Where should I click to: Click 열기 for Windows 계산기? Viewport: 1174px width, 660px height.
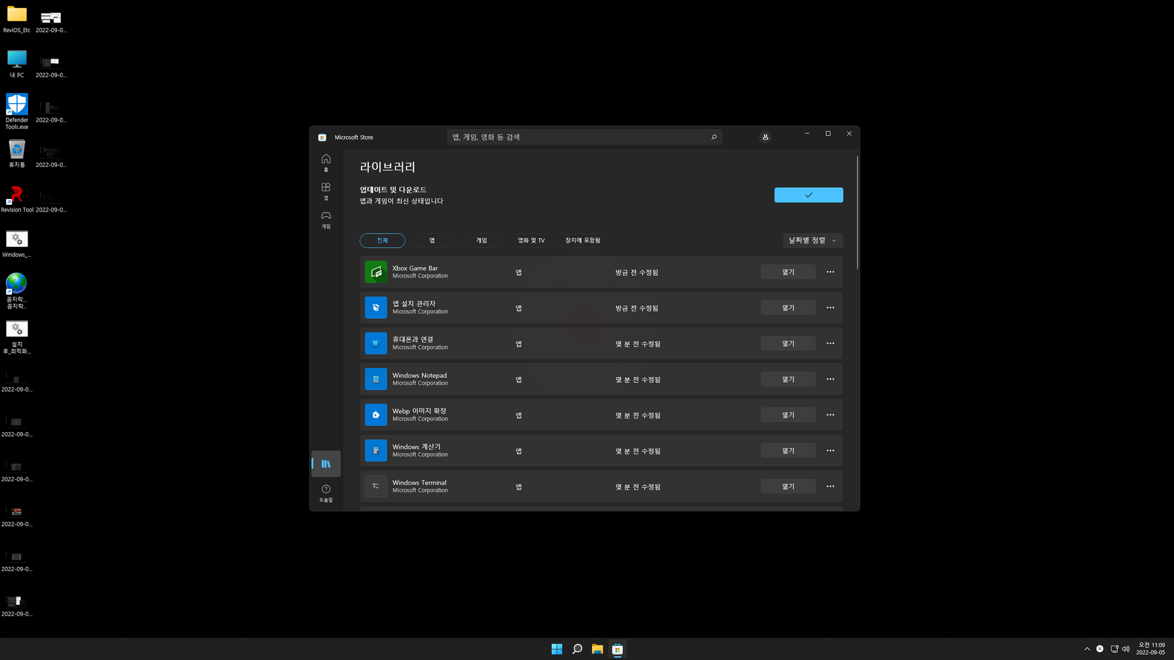pyautogui.click(x=788, y=450)
